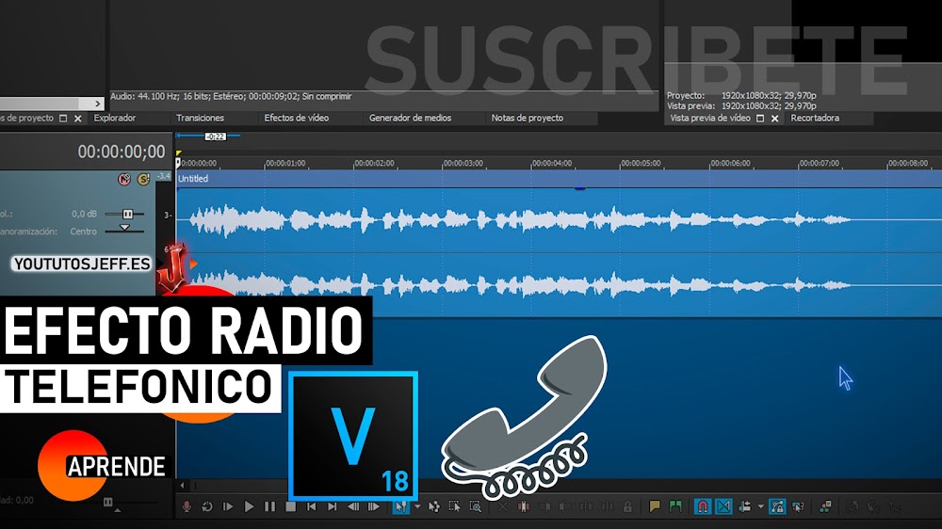Adjust the track pan slider
The height and width of the screenshot is (529, 942).
pyautogui.click(x=124, y=229)
